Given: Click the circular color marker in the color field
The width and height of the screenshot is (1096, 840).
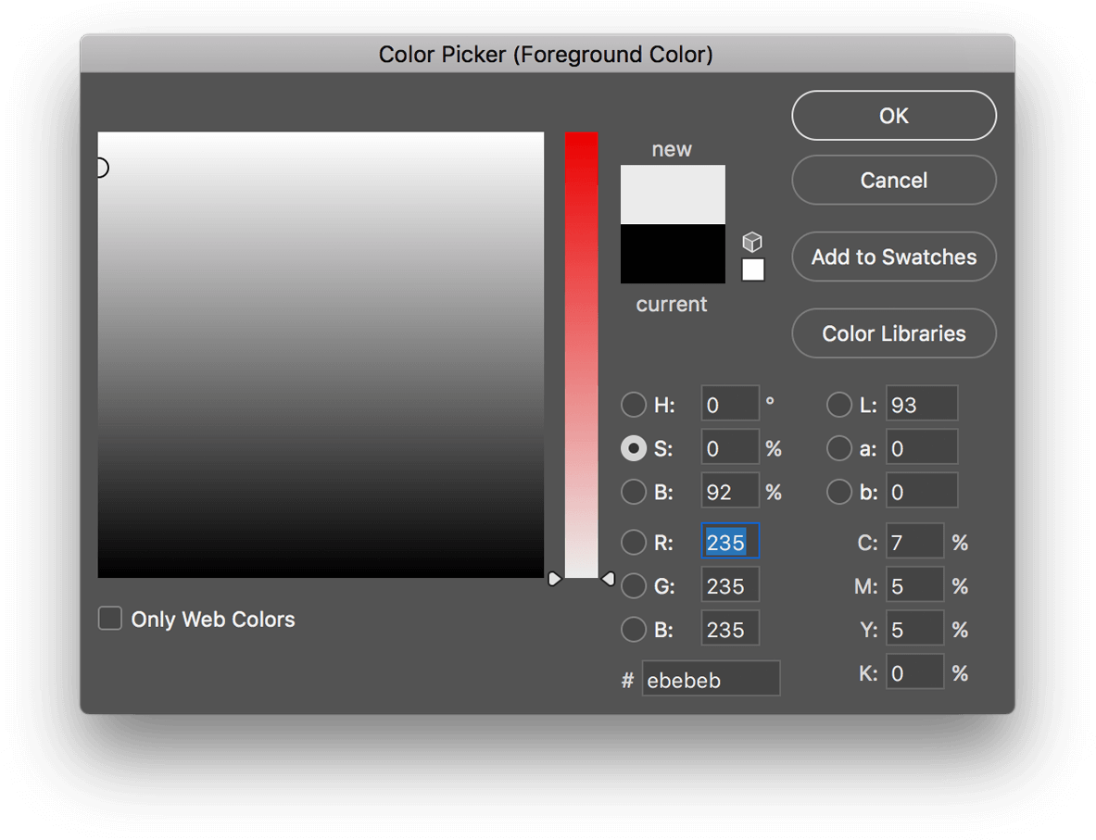Looking at the screenshot, I should click(x=101, y=168).
